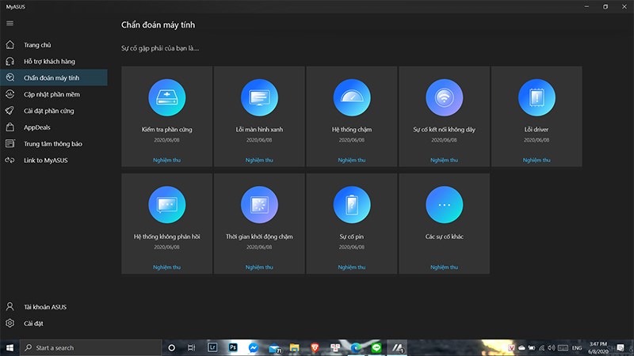Open the Hệ thống chậm speedometer icon
Viewport: 634px width, 356px height.
[x=352, y=98]
